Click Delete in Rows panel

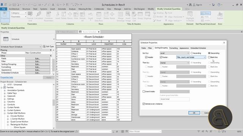pos(106,16)
